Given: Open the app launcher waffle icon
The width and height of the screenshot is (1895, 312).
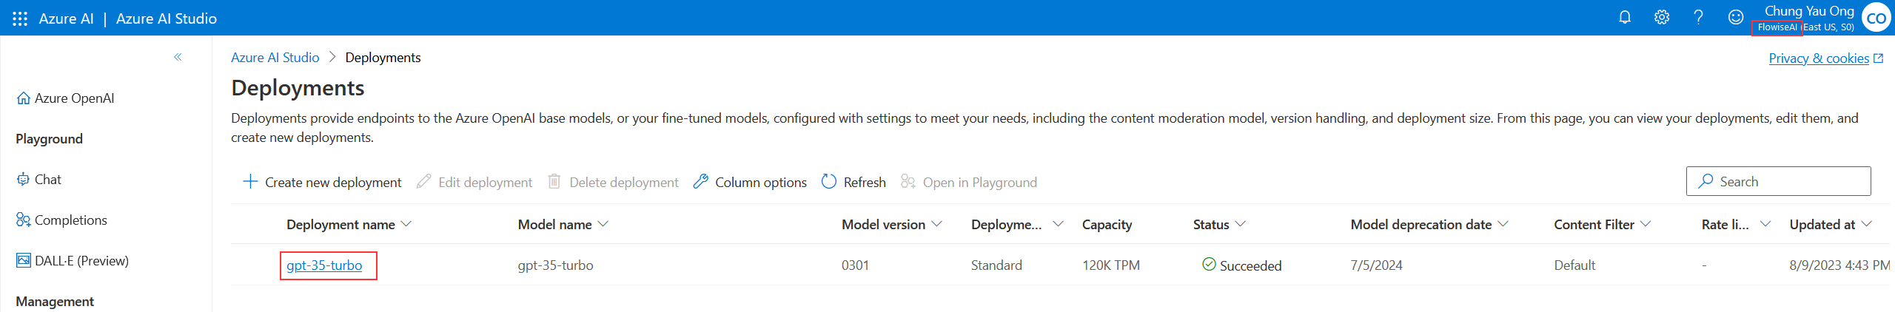Looking at the screenshot, I should 20,18.
